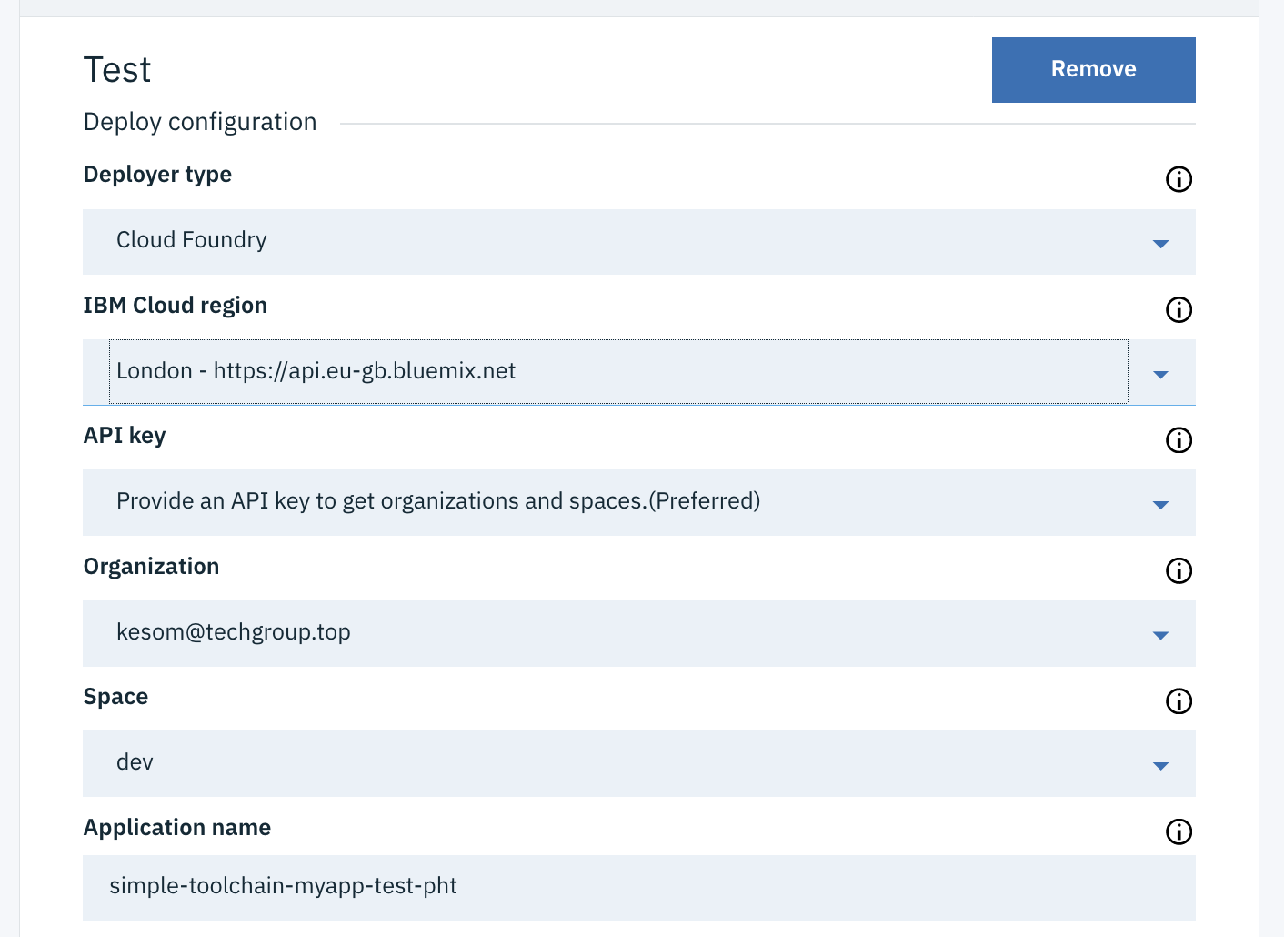Focus the simple-toolchain-myapp-test-pht name field

pos(637,887)
